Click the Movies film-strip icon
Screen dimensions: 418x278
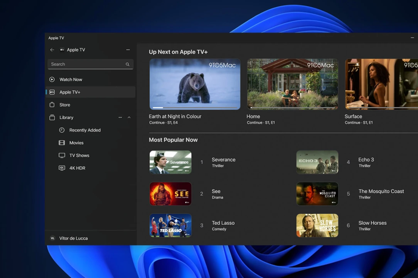click(x=62, y=143)
